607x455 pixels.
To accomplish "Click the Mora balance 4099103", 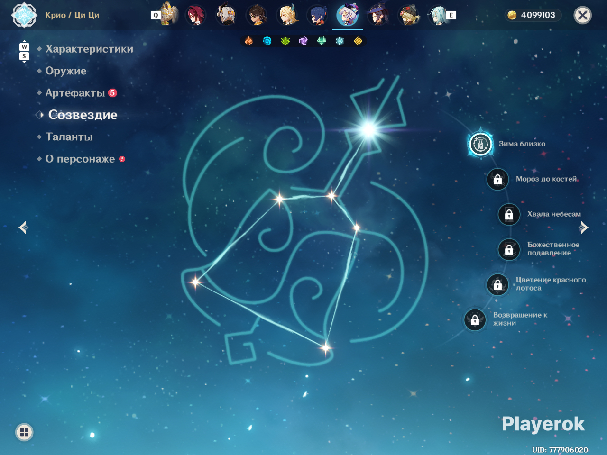I will click(538, 15).
